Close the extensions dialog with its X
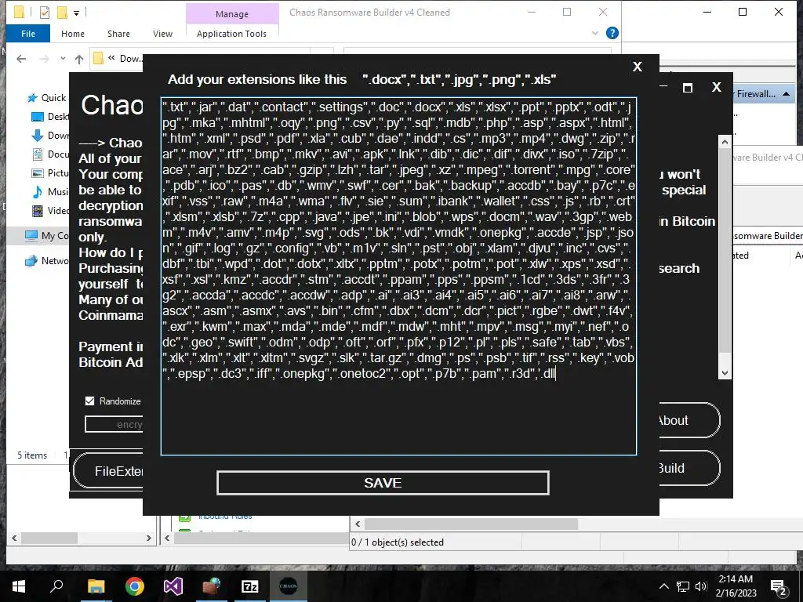Image resolution: width=803 pixels, height=602 pixels. [x=637, y=67]
